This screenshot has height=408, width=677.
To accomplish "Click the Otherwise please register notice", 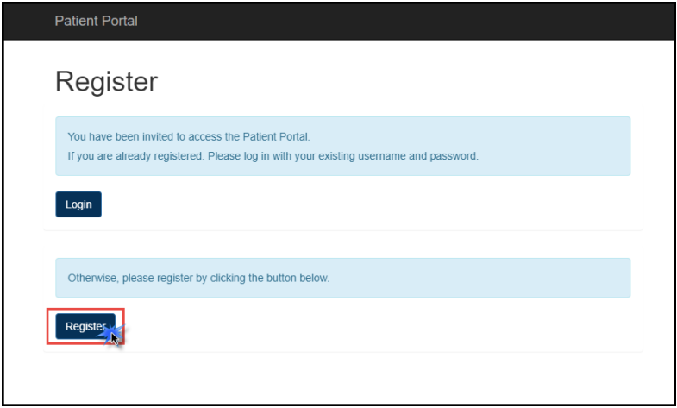I will point(198,279).
